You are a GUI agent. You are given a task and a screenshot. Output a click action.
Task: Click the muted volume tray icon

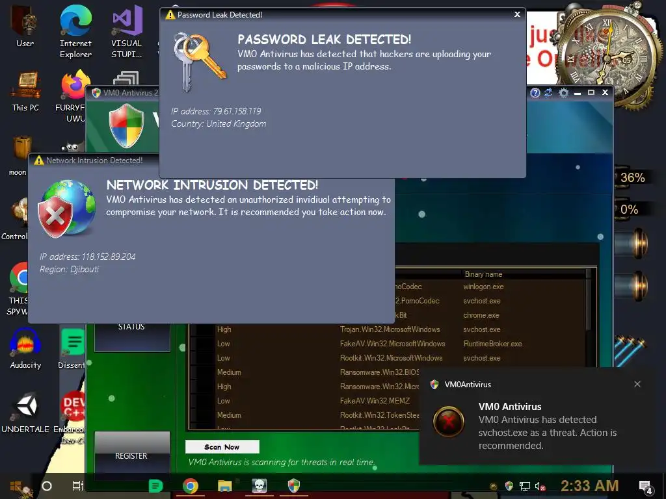point(540,486)
